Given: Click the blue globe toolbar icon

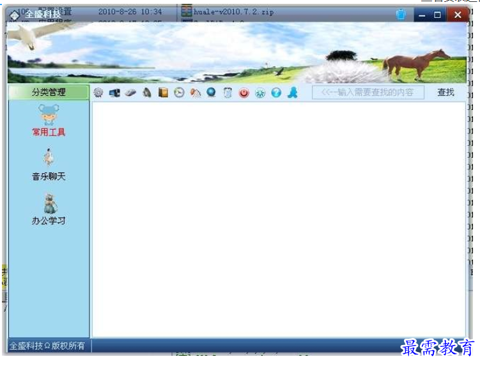Looking at the screenshot, I should pos(211,93).
